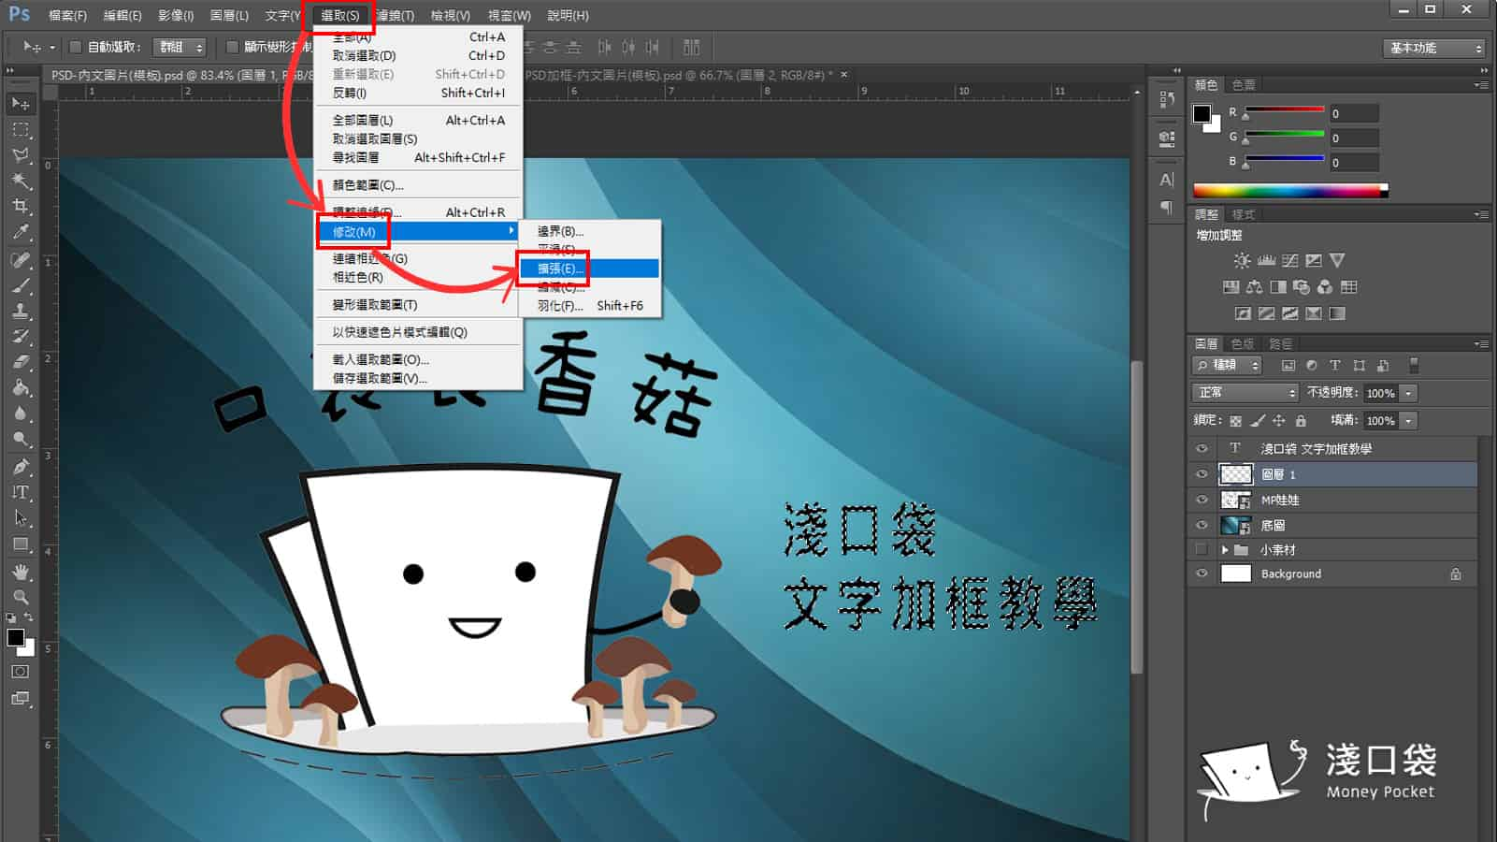Hide the MP娃娃 layer

pyautogui.click(x=1202, y=500)
